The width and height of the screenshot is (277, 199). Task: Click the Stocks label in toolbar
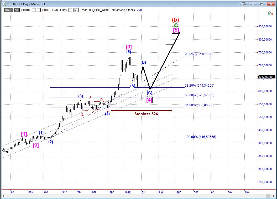click(x=130, y=10)
